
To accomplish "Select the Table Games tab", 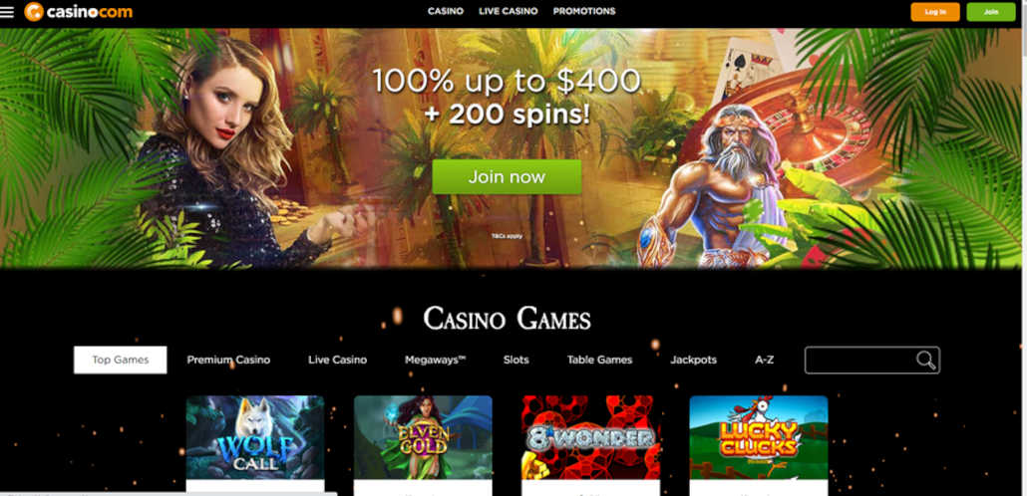I will [600, 360].
